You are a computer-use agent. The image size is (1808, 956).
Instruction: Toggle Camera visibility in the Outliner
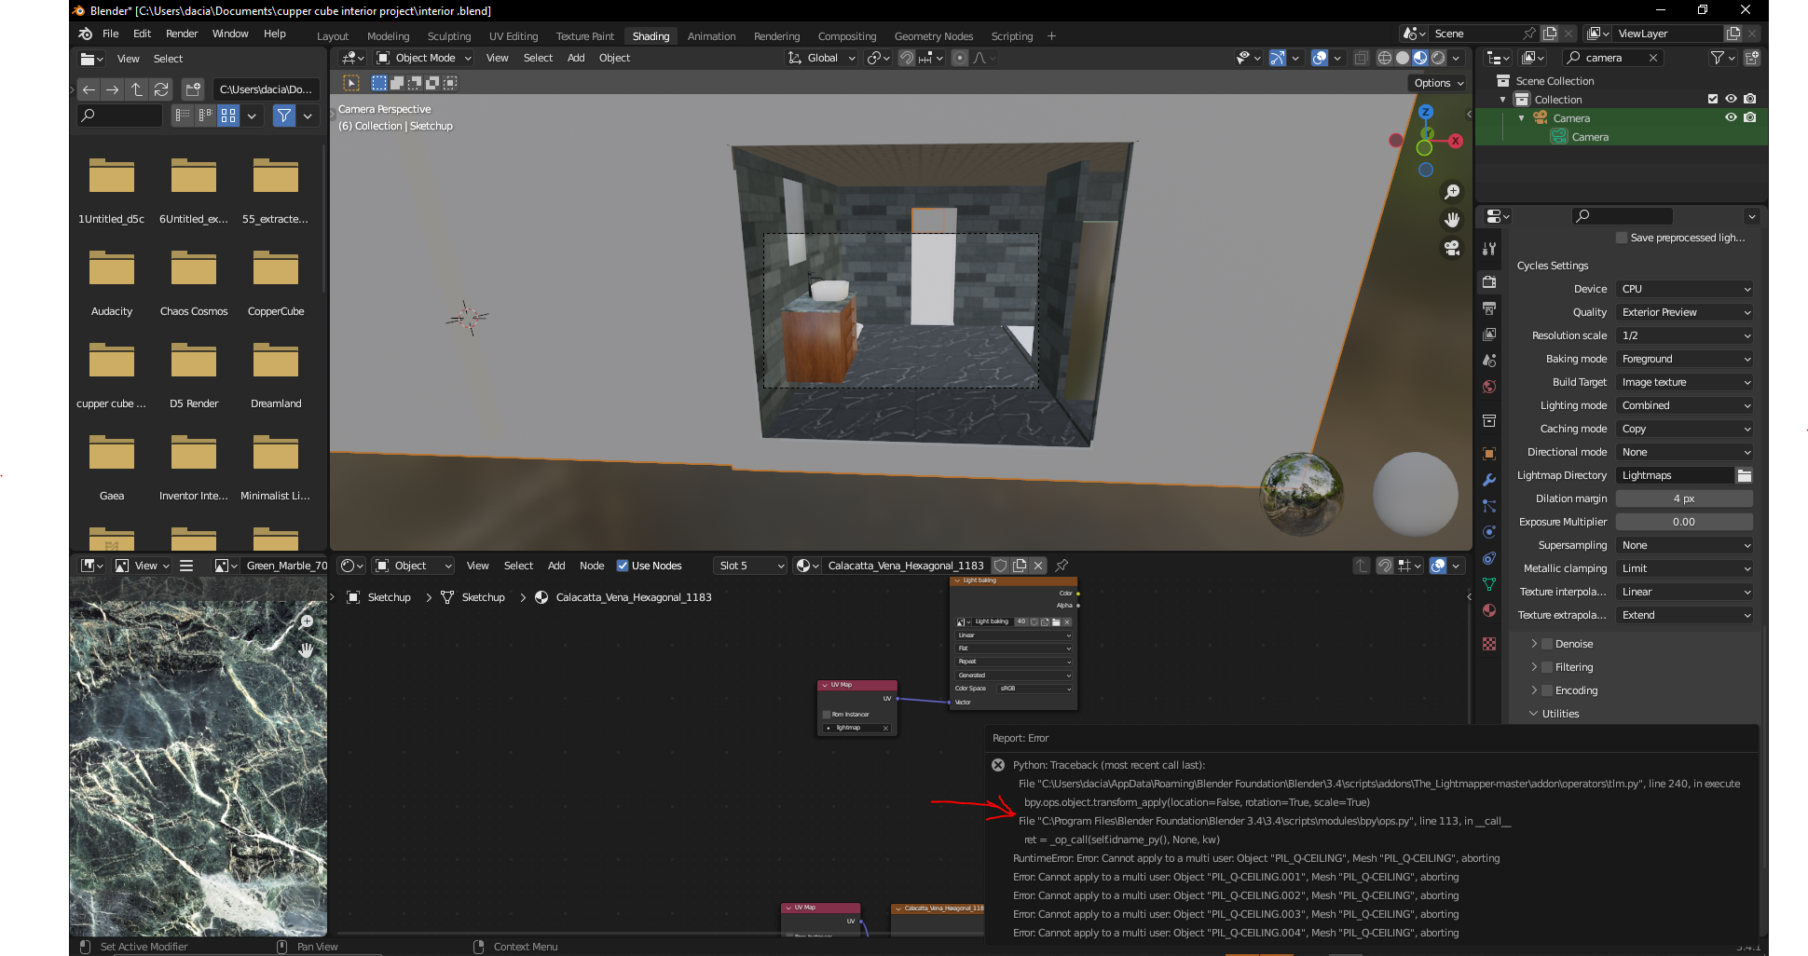1731,117
